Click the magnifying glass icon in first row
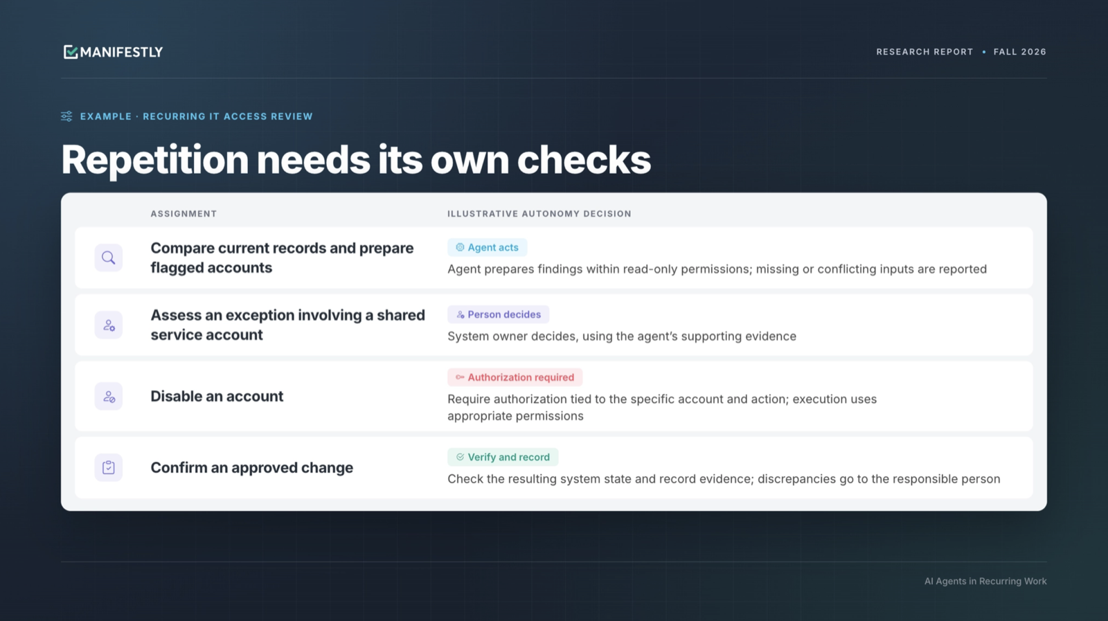 coord(109,258)
